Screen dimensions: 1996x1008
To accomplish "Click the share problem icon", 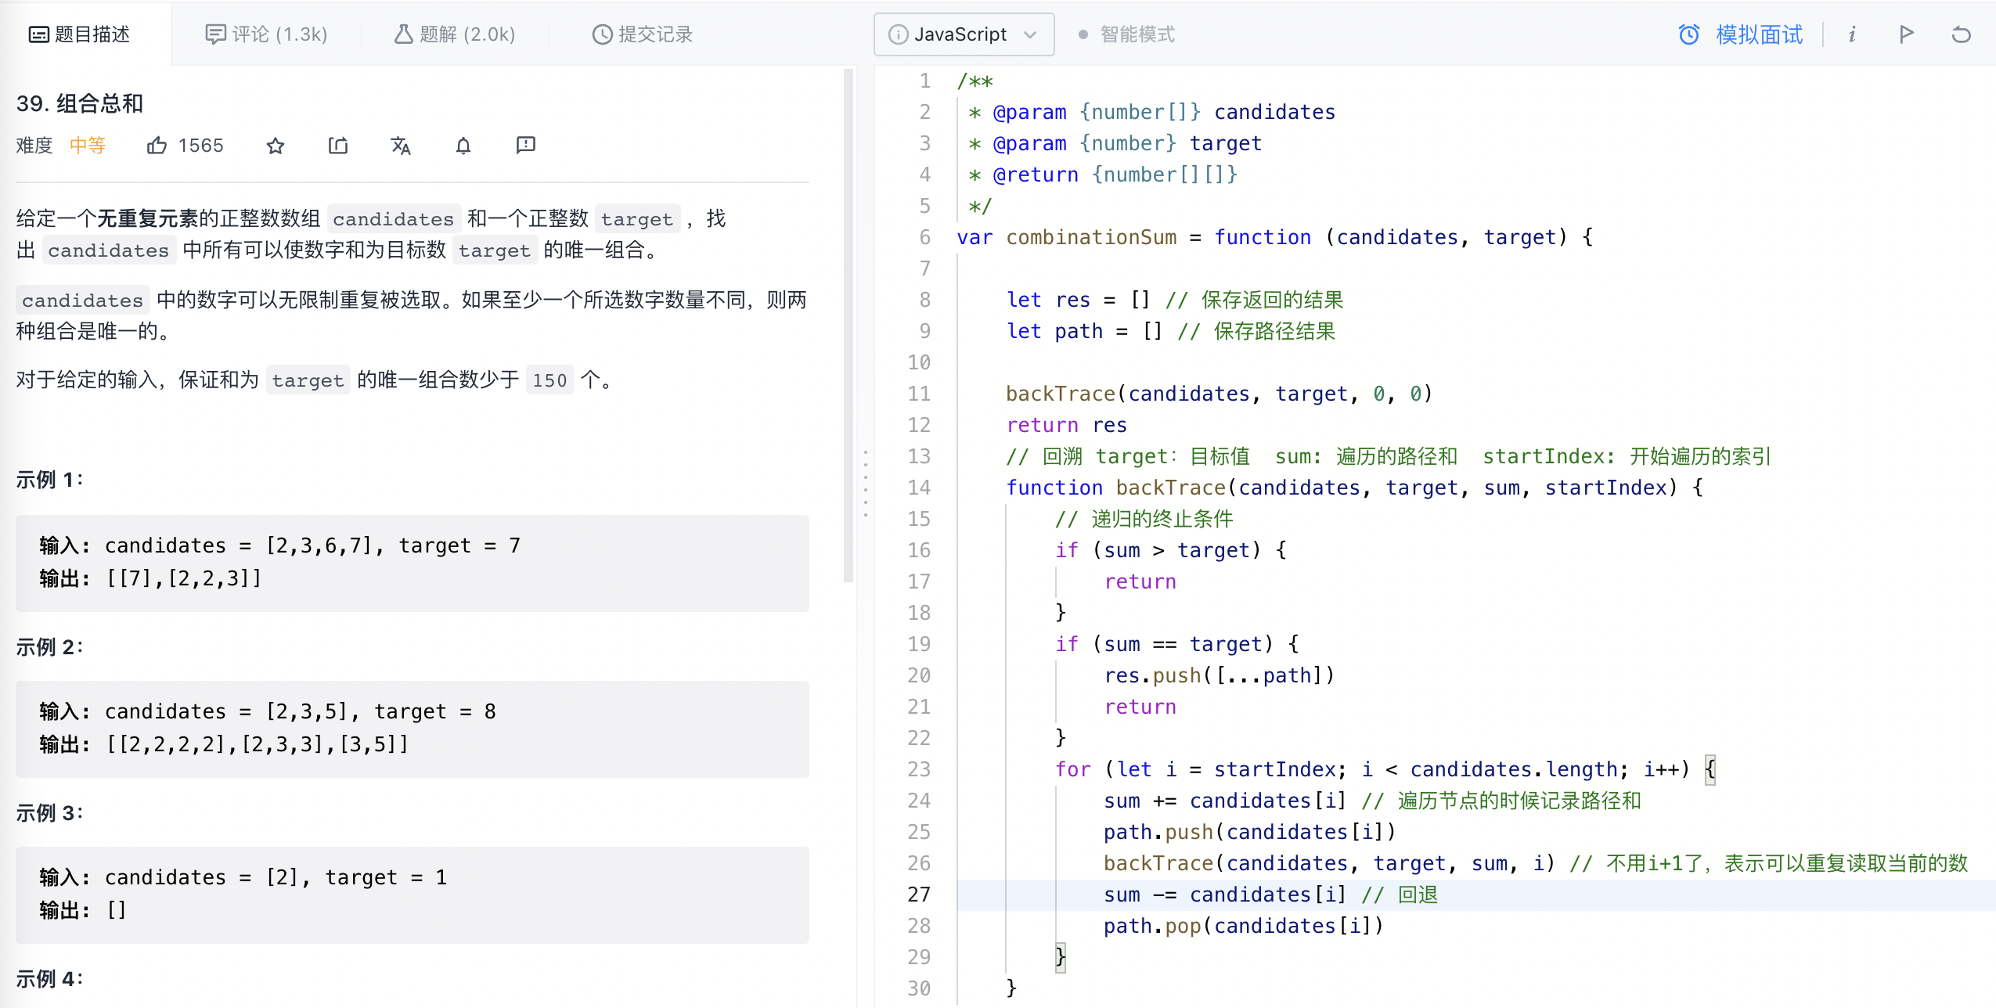I will click(337, 146).
